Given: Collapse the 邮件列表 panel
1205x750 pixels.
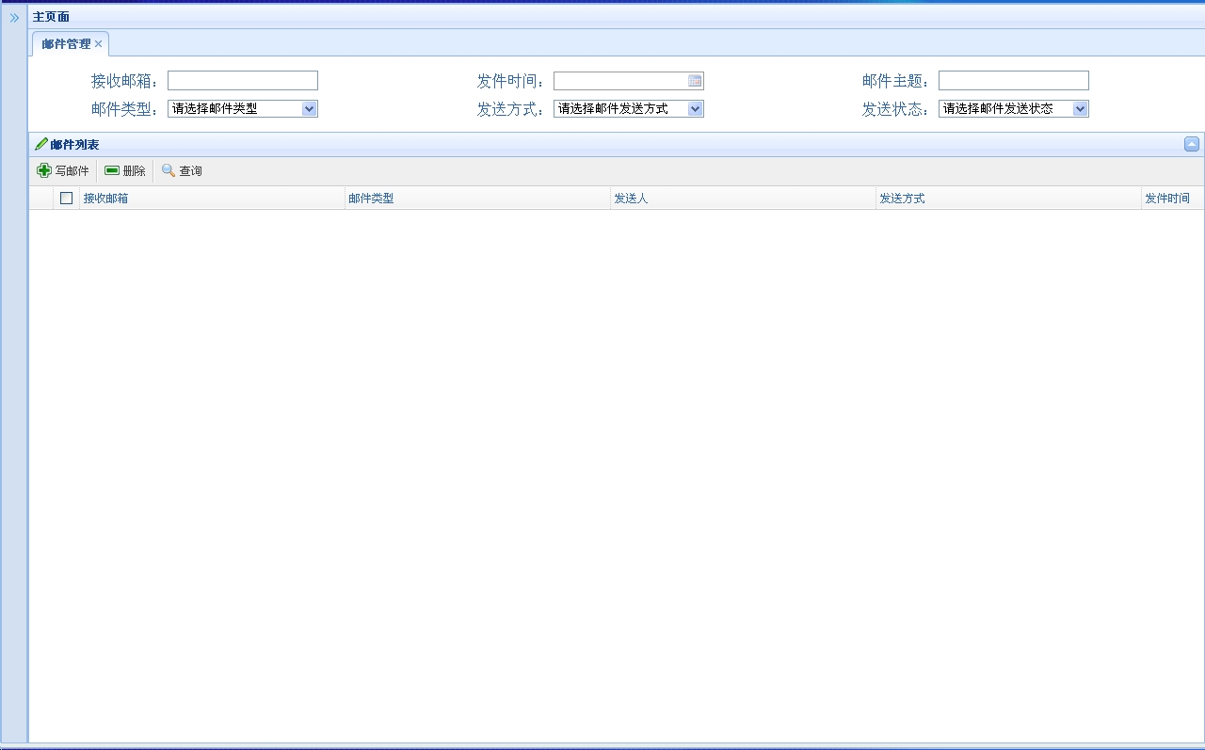Looking at the screenshot, I should coord(1192,144).
